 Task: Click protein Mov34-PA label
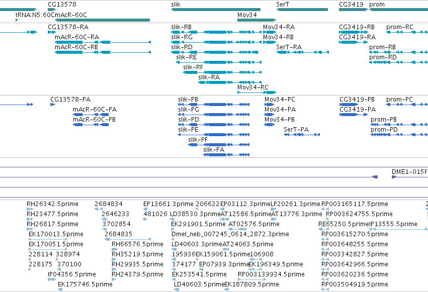click(x=280, y=110)
